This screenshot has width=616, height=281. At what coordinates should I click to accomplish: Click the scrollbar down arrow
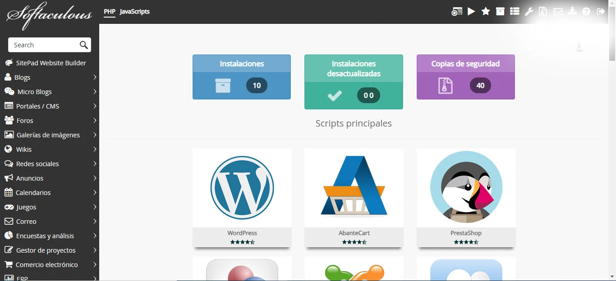pos(612,276)
